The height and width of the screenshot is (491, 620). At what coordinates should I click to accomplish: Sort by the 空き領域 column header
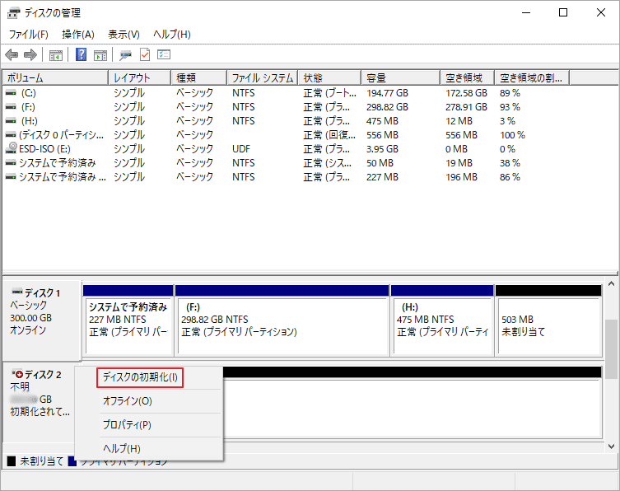(x=468, y=77)
